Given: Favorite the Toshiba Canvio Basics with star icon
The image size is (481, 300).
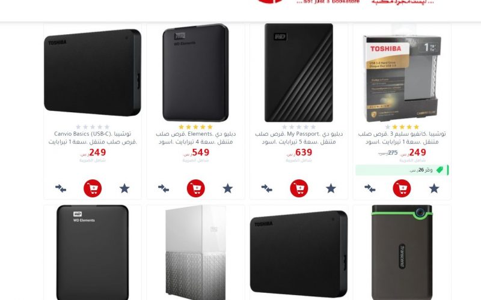Looking at the screenshot, I should 124,188.
